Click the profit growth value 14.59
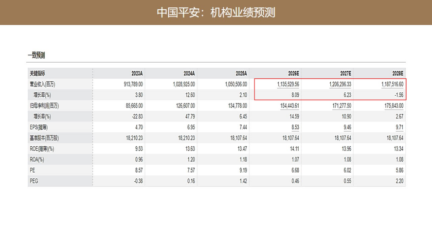 (294, 117)
